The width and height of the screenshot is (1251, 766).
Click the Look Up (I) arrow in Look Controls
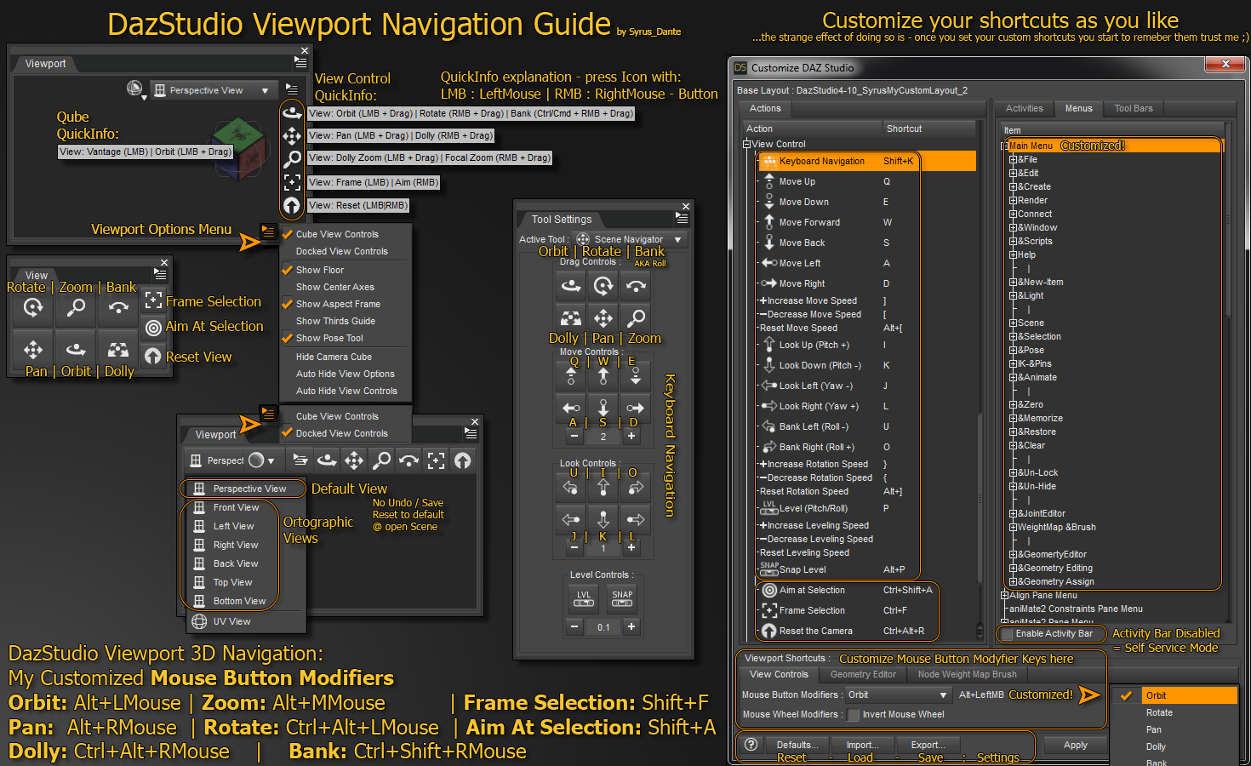coord(603,487)
